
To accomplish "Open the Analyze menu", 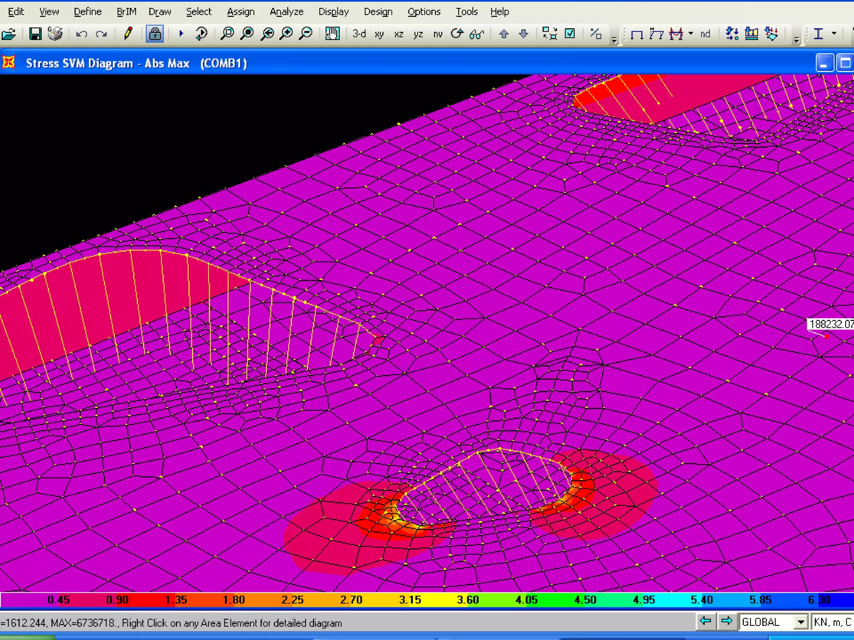I will [286, 12].
